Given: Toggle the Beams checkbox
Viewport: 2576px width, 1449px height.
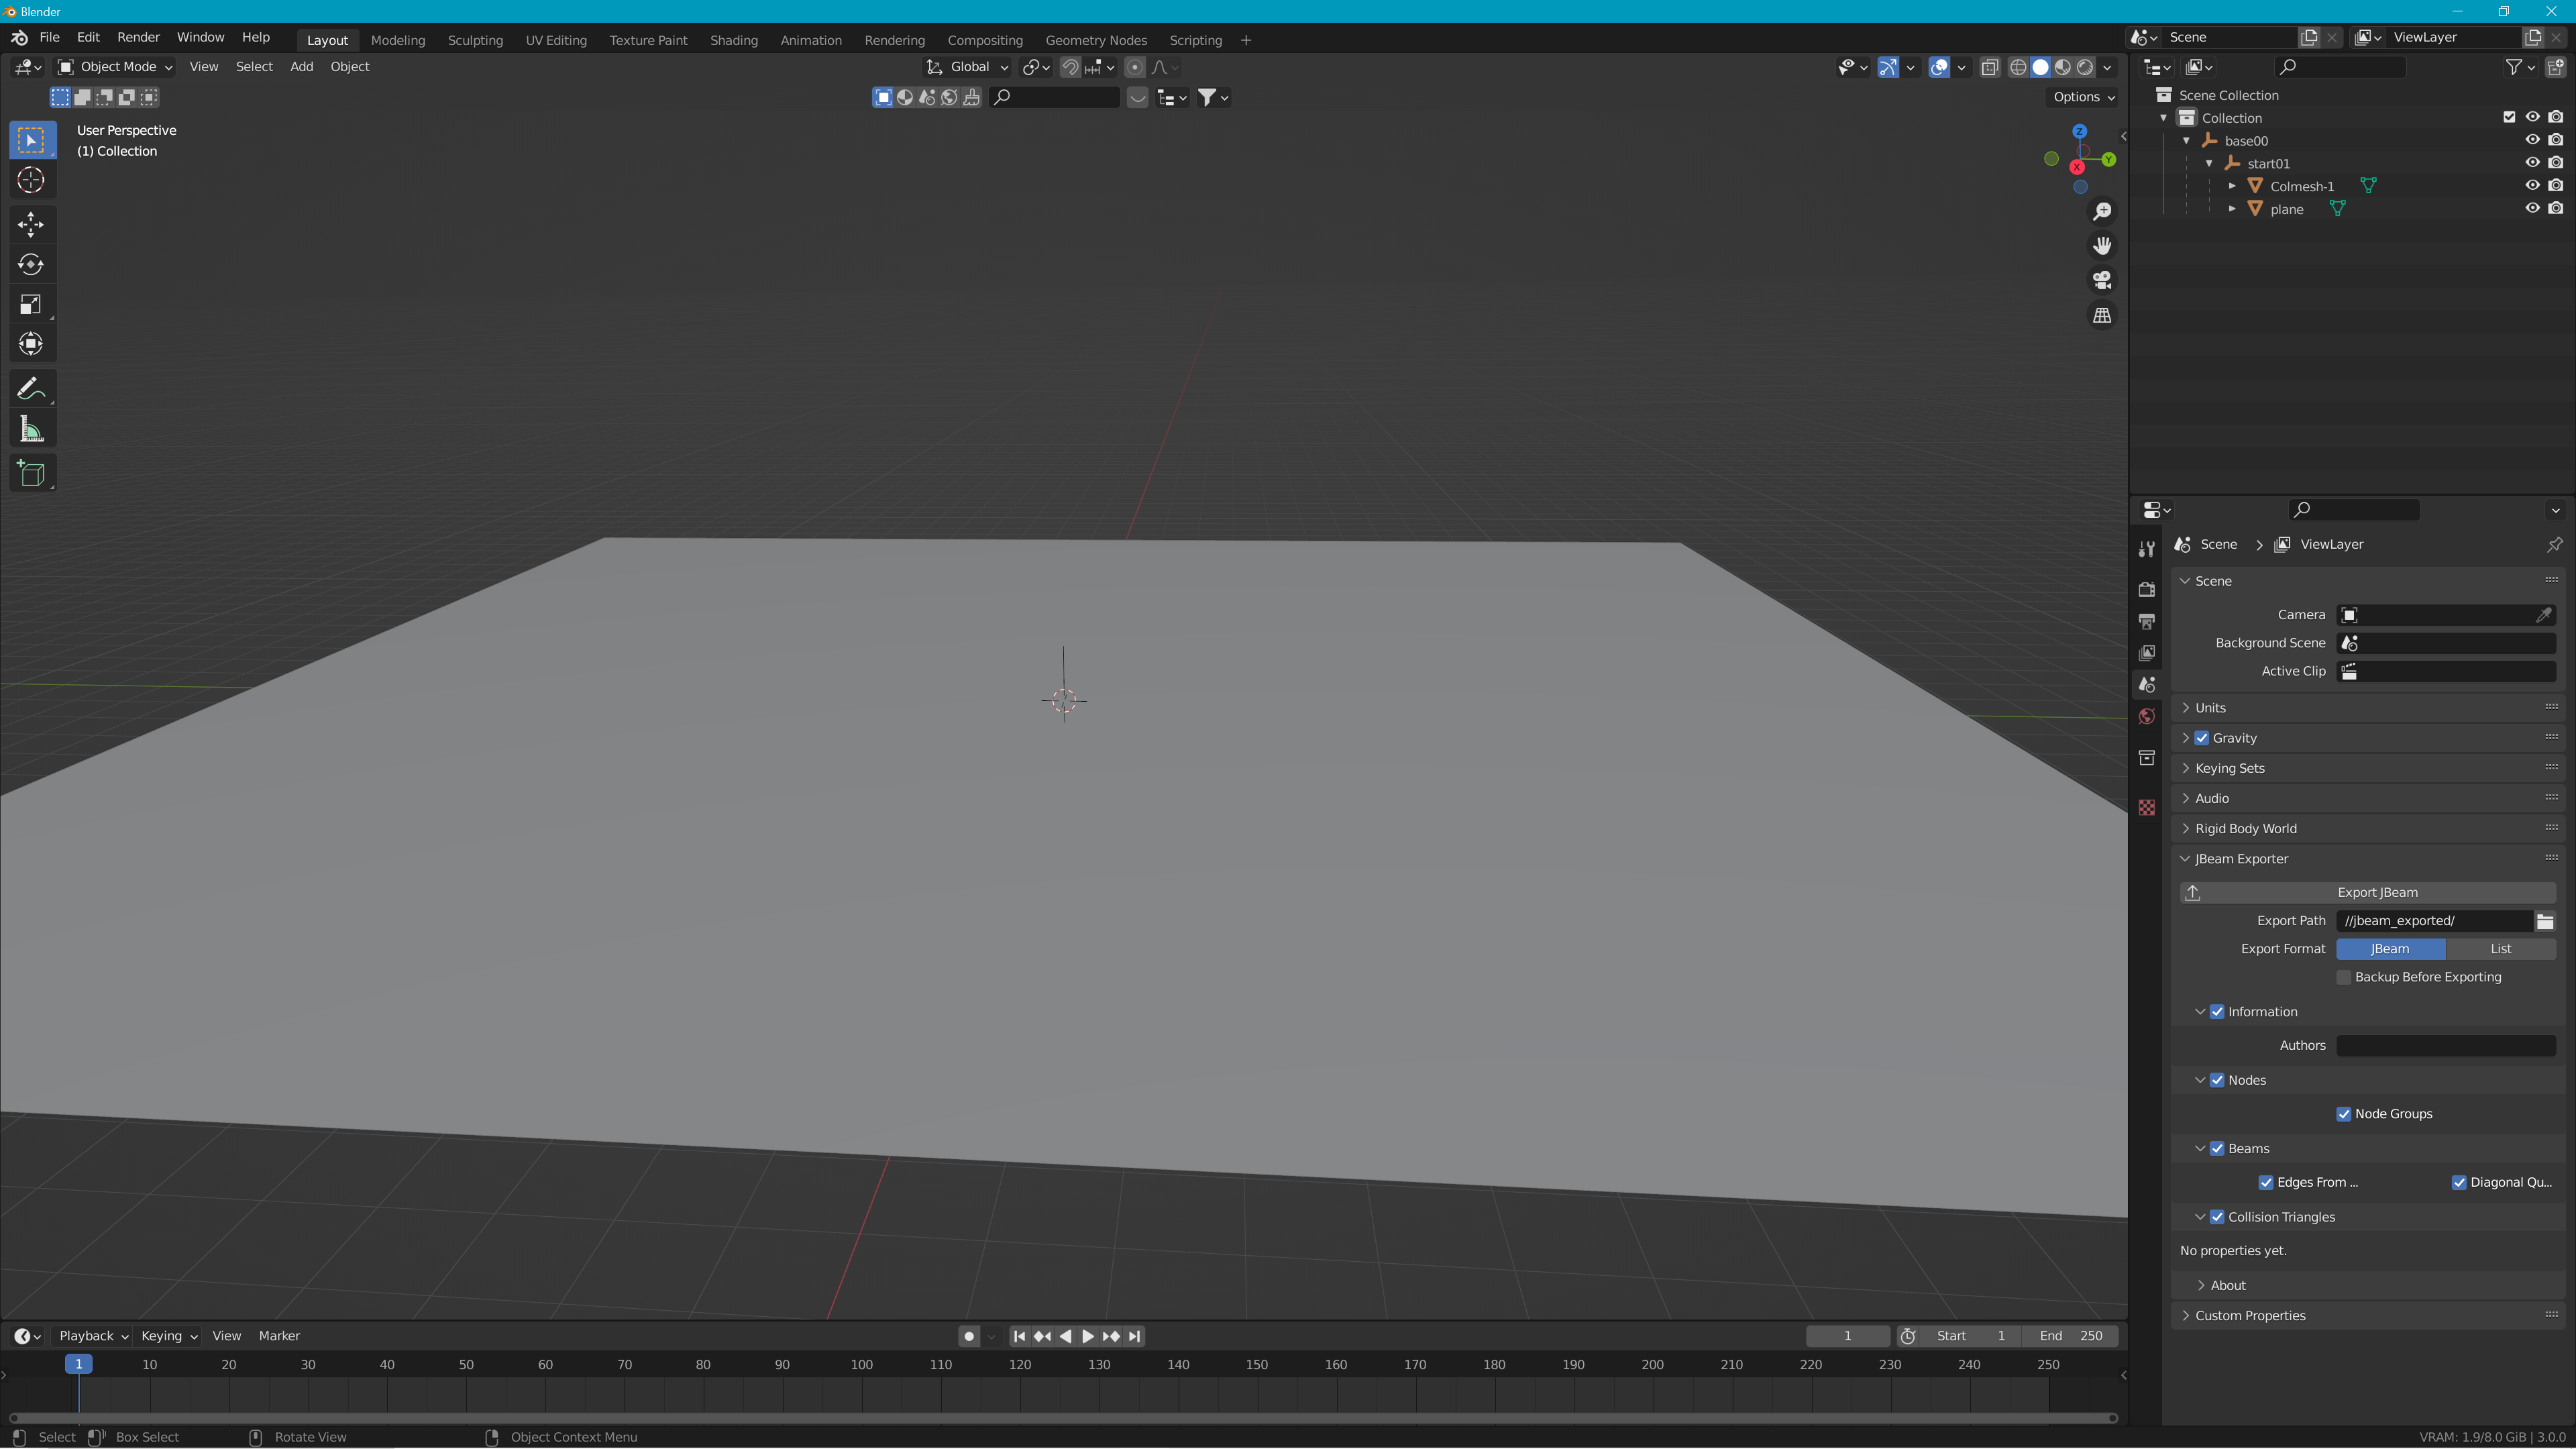Looking at the screenshot, I should click(2218, 1149).
